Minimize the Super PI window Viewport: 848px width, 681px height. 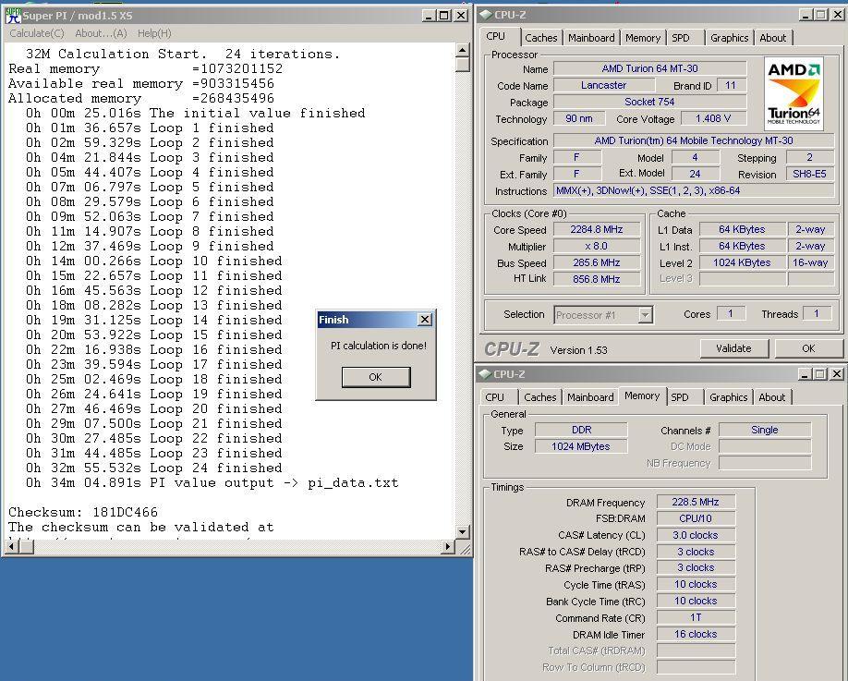point(429,16)
